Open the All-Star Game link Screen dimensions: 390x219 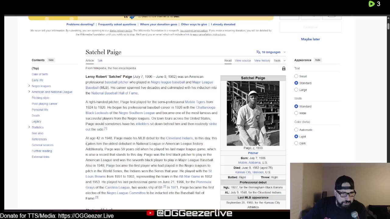(x=190, y=176)
